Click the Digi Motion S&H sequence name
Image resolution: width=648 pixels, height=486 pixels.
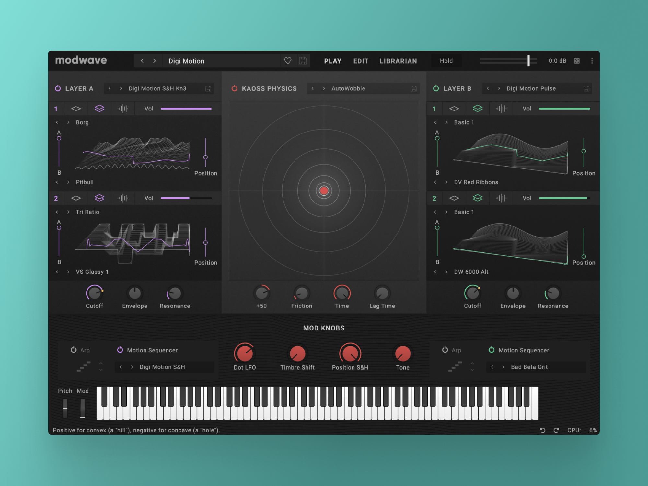162,367
